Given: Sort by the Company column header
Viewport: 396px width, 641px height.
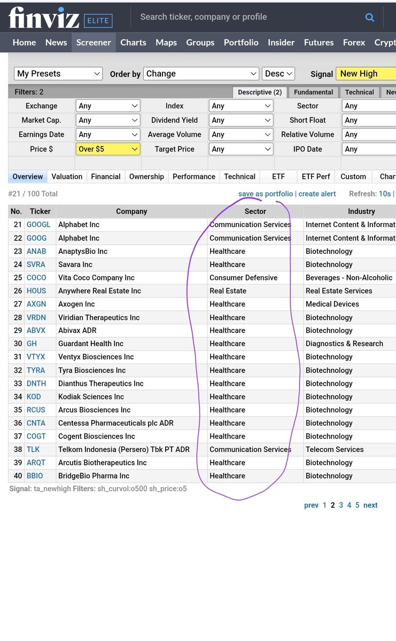Looking at the screenshot, I should pos(131,212).
